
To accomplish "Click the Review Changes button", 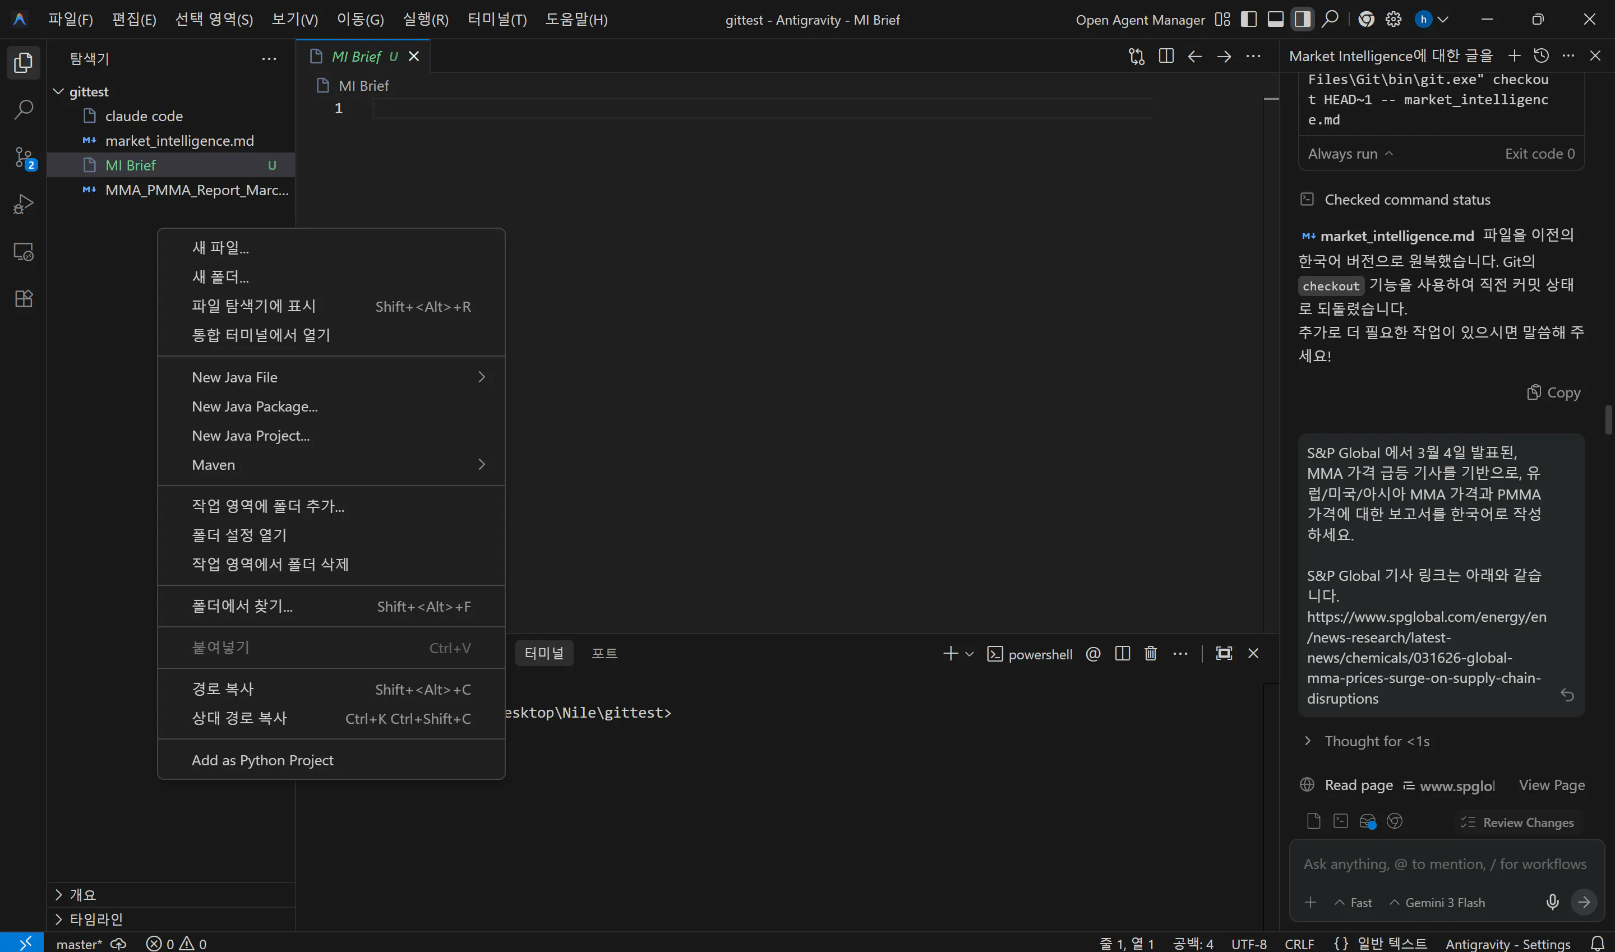I will (x=1517, y=822).
